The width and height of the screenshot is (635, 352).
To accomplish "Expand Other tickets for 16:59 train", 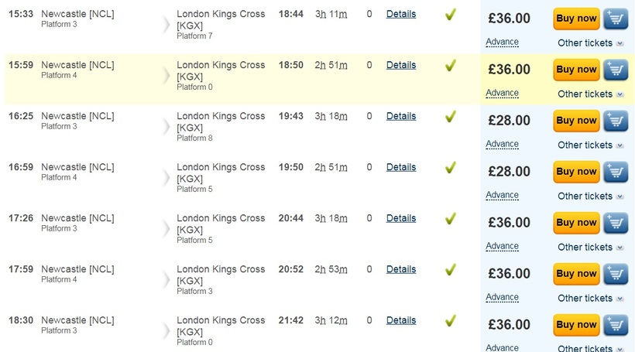I will [x=590, y=196].
